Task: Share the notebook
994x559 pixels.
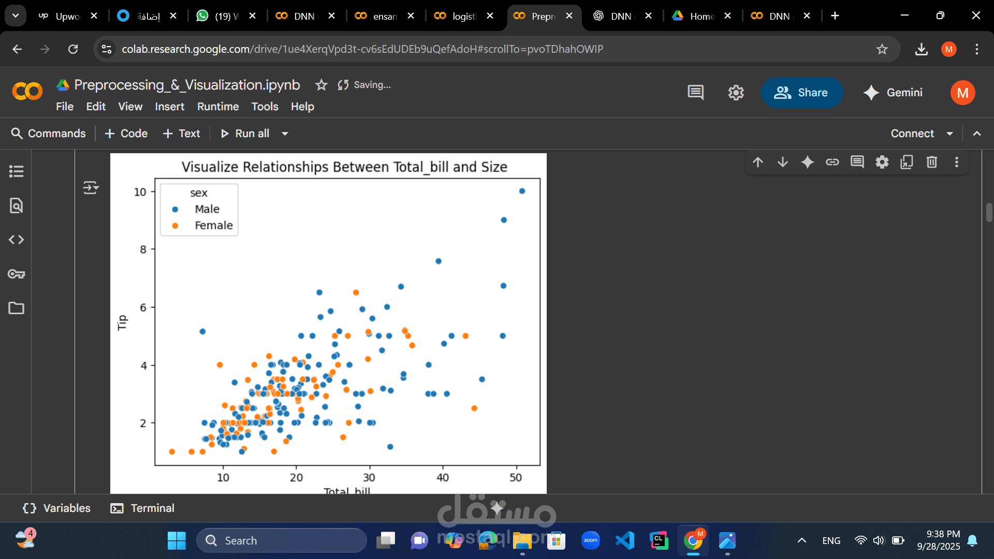Action: tap(801, 93)
